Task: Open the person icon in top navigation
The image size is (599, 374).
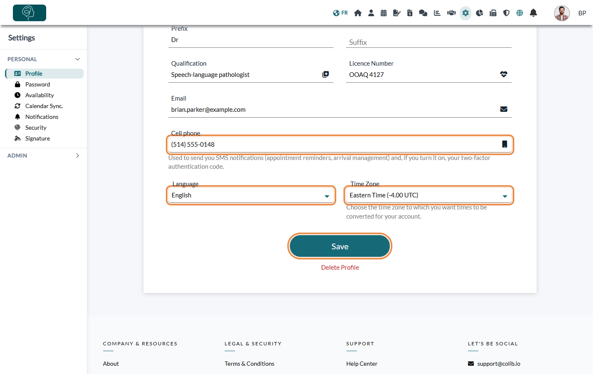Action: [x=371, y=13]
